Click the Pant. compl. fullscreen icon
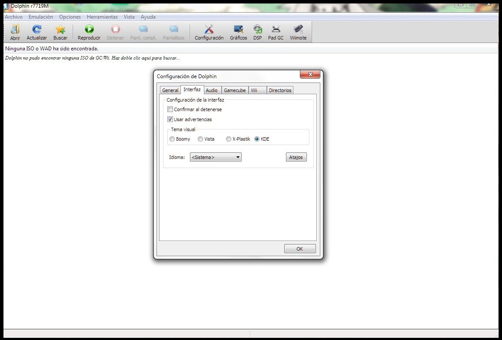The width and height of the screenshot is (502, 340). pos(143,30)
